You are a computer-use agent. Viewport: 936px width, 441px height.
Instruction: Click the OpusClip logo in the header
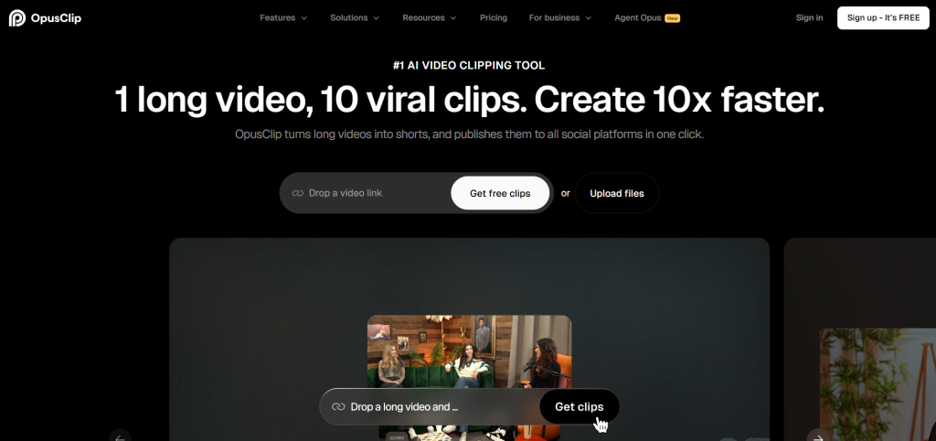(x=45, y=17)
